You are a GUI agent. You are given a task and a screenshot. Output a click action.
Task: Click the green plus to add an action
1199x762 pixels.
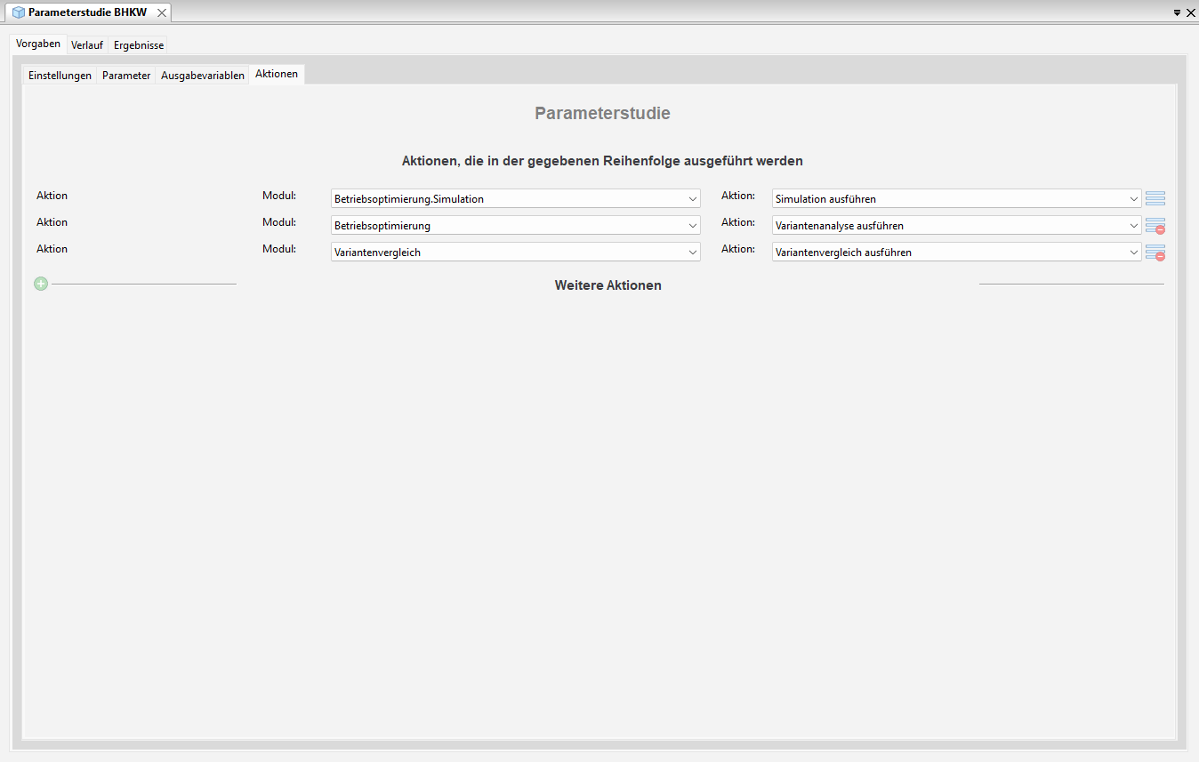(41, 284)
